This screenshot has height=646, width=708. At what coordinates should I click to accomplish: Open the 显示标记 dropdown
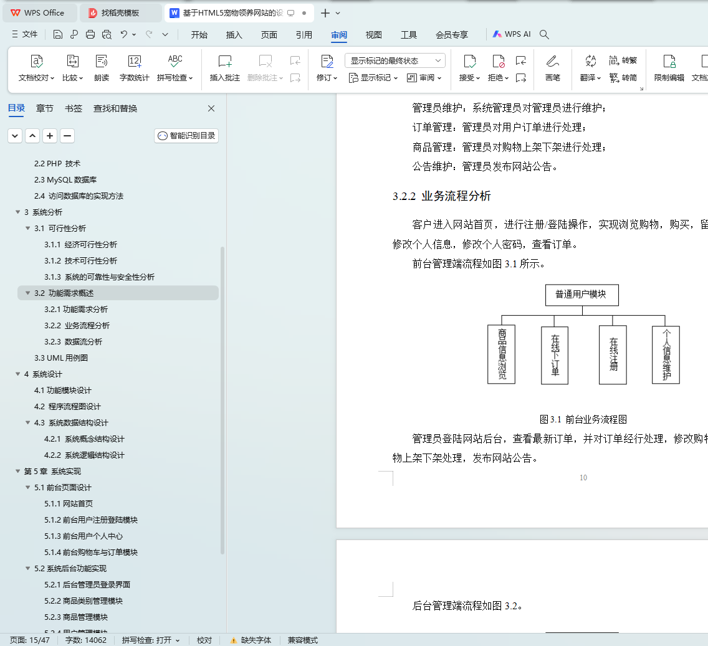373,78
